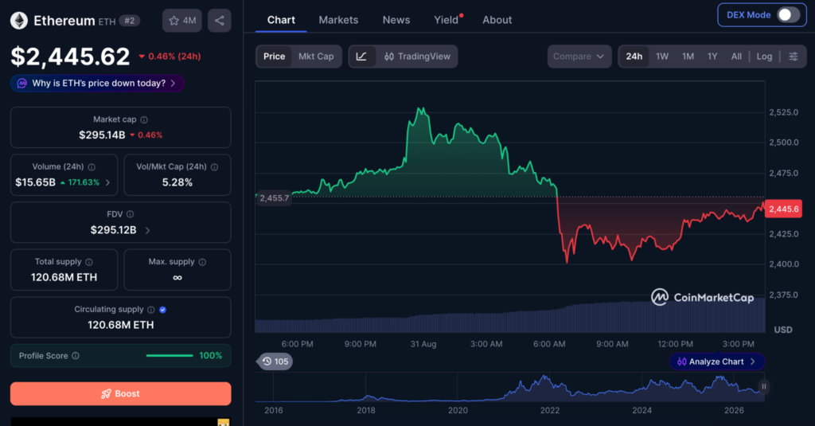
Task: Expand the FDV details chevron
Action: click(147, 230)
